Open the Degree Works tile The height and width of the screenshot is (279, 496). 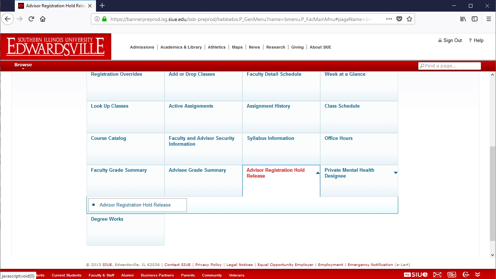click(107, 219)
